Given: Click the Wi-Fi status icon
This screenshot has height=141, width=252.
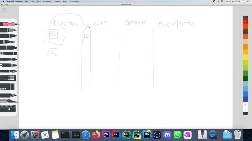Looking at the screenshot, I should [222, 2].
